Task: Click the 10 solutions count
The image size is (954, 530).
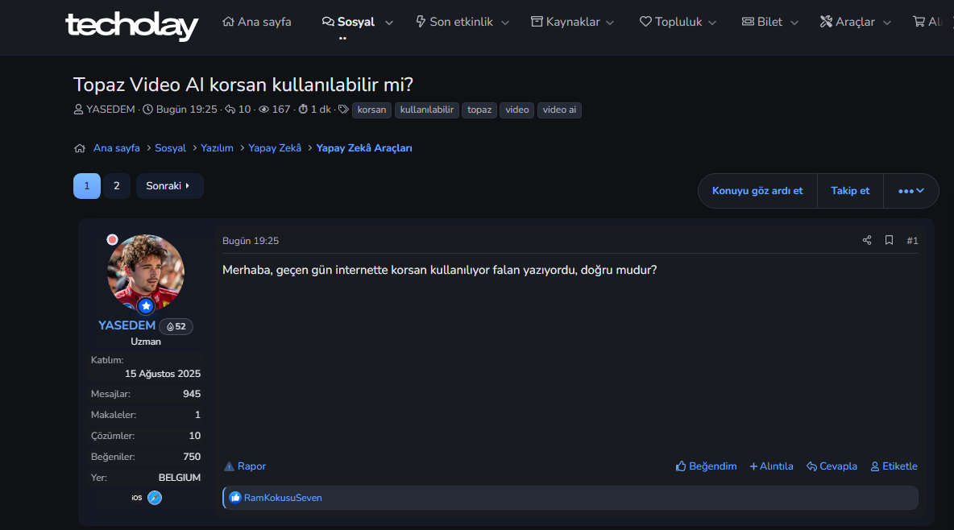Action: [195, 436]
